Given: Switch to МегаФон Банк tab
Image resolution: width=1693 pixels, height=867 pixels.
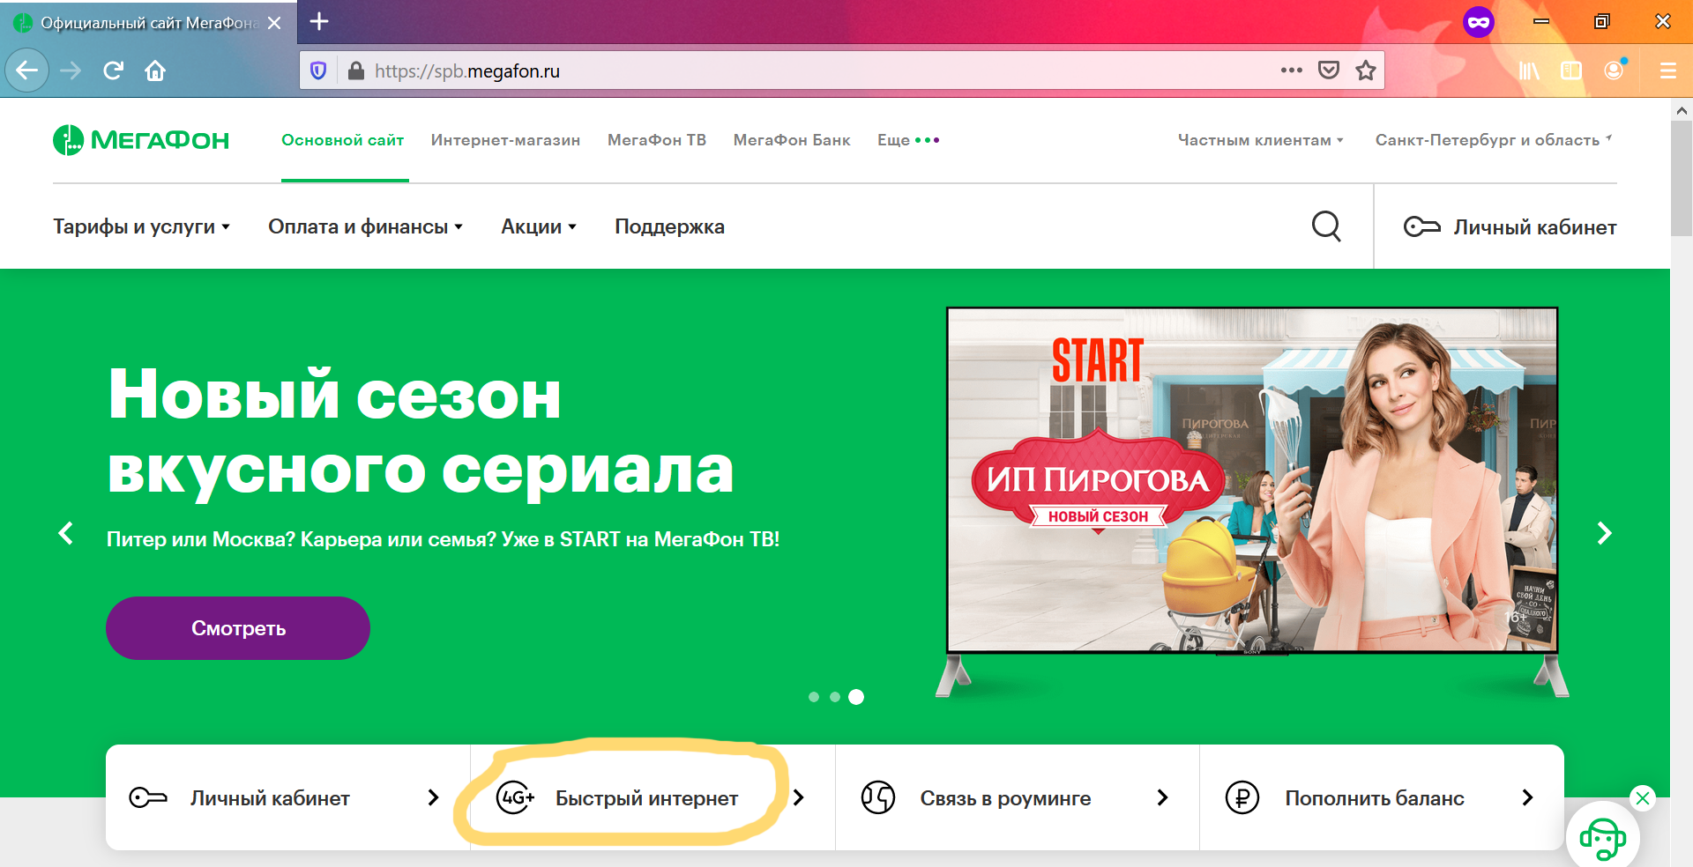Looking at the screenshot, I should (792, 140).
